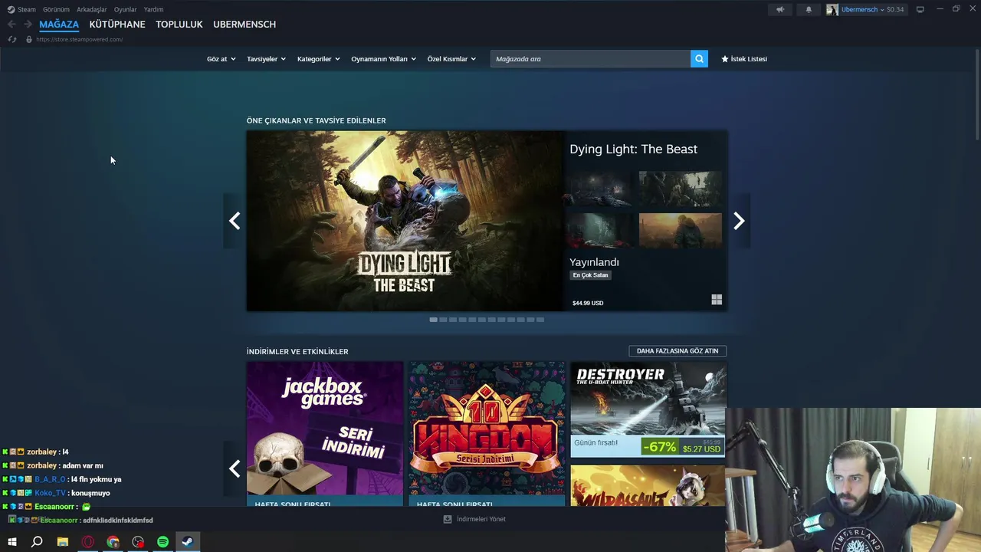The height and width of the screenshot is (552, 981).
Task: Open the notifications bell icon
Action: pyautogui.click(x=809, y=9)
